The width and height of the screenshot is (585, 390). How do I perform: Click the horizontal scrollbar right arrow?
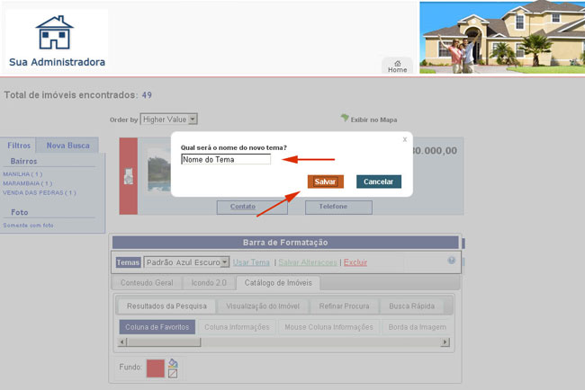tap(445, 342)
